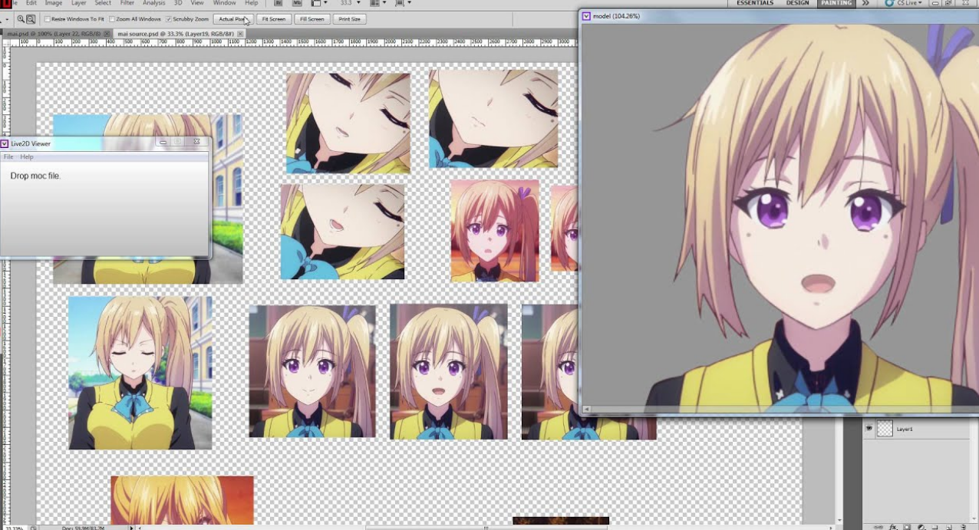Launch Bridge from the Br icon
This screenshot has height=530, width=979.
(x=279, y=3)
